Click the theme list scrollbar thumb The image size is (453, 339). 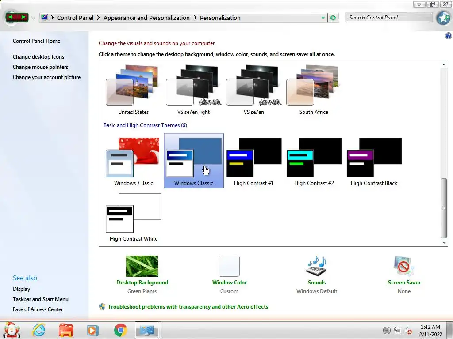click(x=444, y=208)
